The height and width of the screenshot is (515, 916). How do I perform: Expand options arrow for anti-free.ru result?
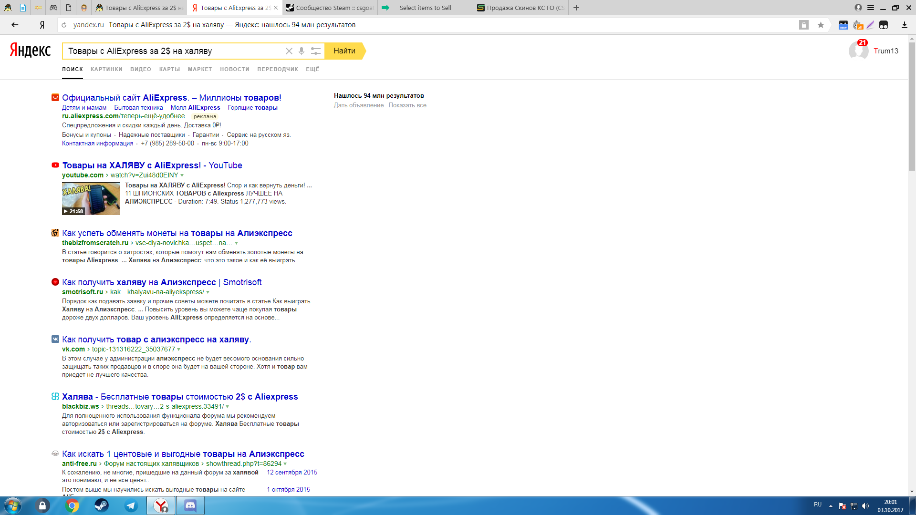coord(285,464)
